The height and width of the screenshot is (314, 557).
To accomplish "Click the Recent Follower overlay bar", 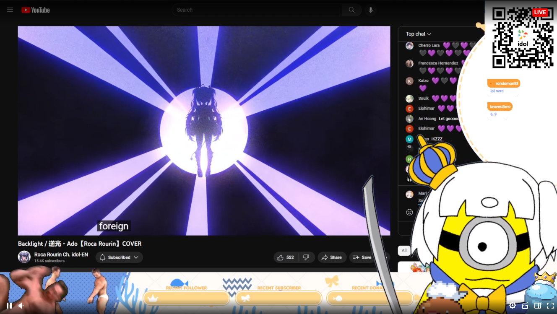I will coord(187,298).
